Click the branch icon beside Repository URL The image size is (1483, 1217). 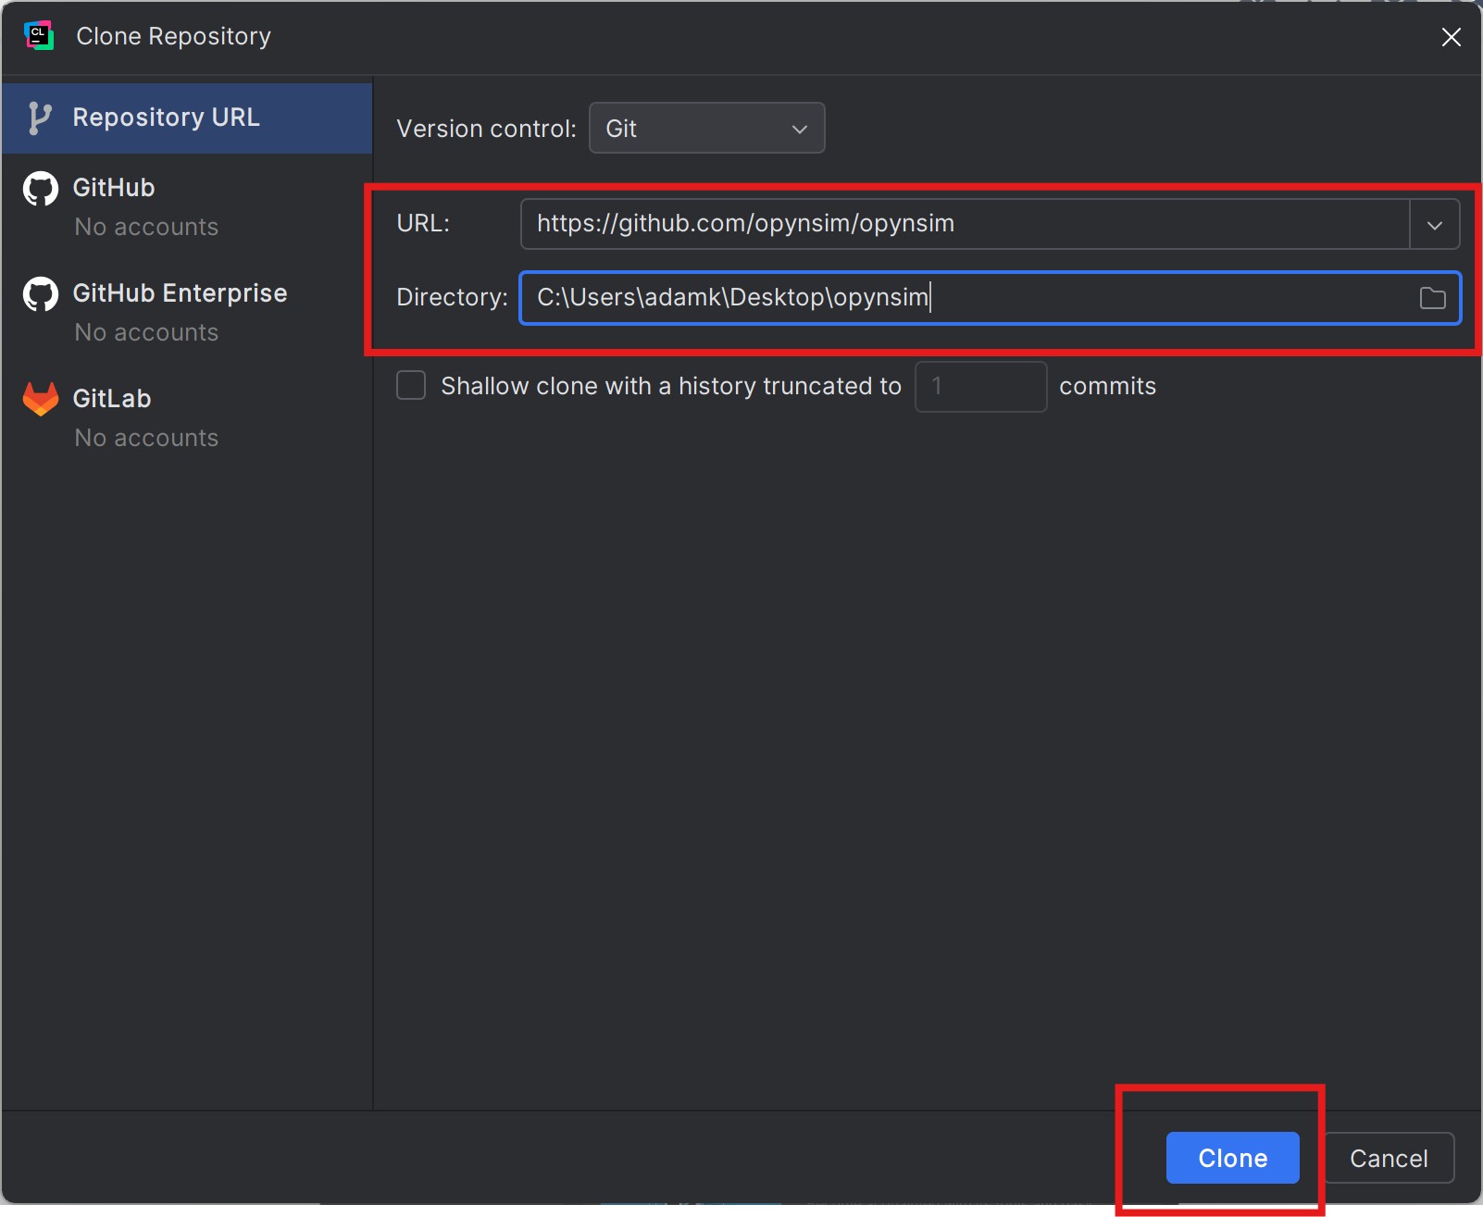pos(39,118)
